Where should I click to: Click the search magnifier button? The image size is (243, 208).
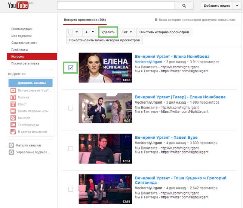[x=184, y=6]
